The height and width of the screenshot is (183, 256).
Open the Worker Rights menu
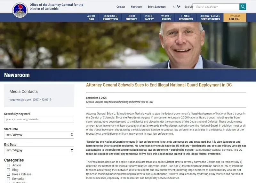[166, 18]
